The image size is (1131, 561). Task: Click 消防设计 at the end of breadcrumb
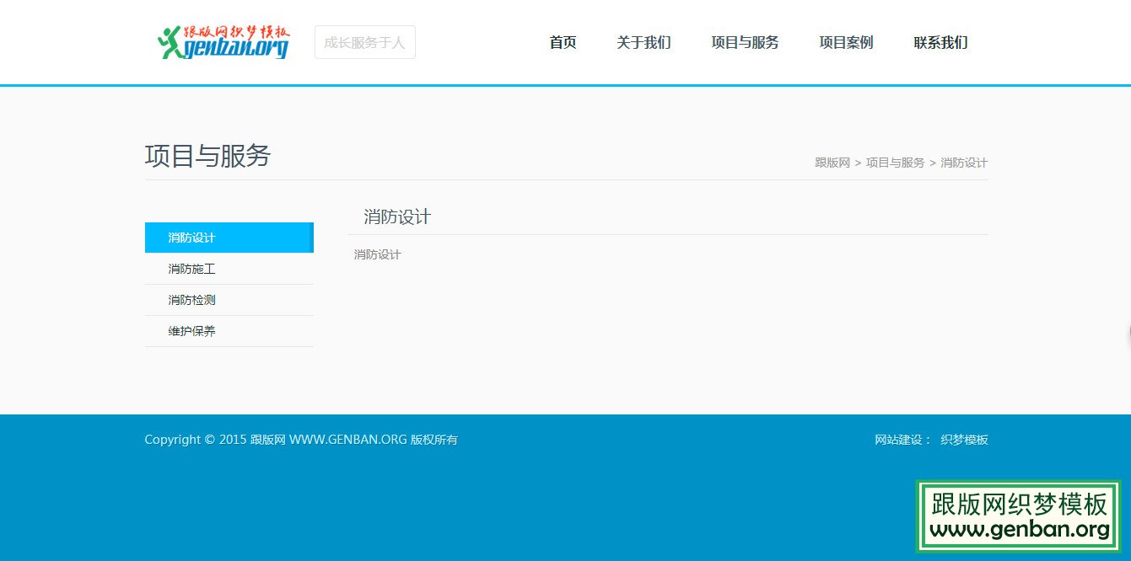pyautogui.click(x=963, y=163)
